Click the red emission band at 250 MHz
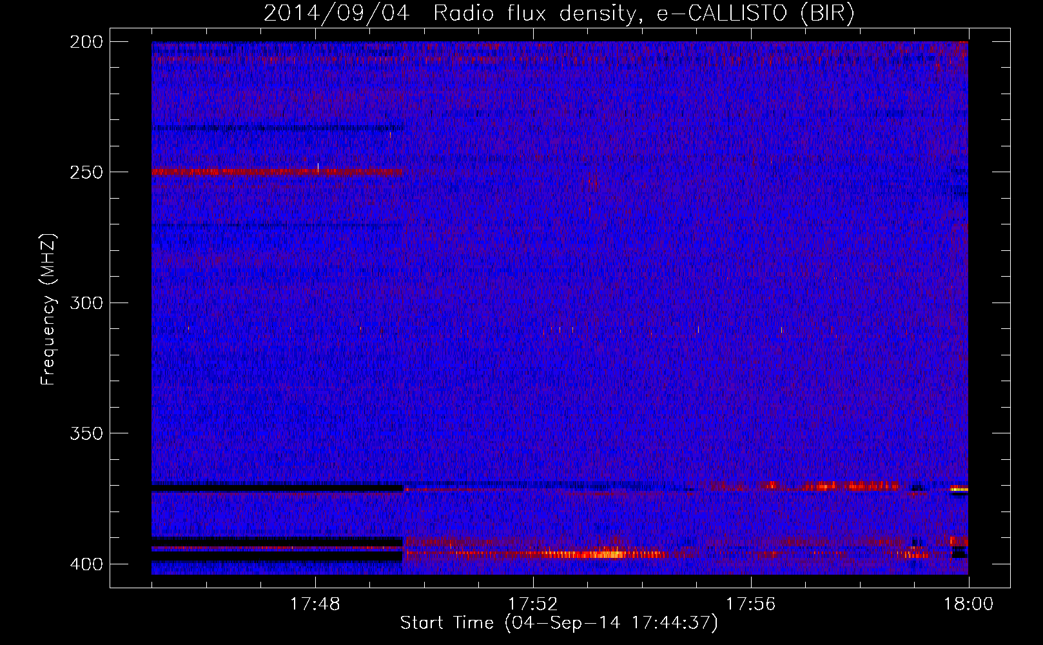The image size is (1043, 645). pos(277,172)
